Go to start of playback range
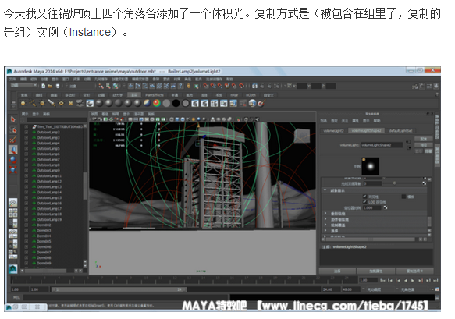455x319 pixels. point(382,281)
